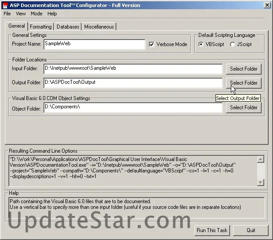Click the Input Folder path field
This screenshot has height=240, width=273.
click(x=133, y=69)
